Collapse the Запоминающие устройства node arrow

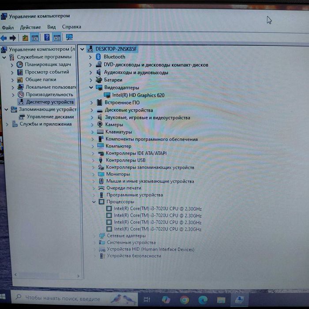(6, 109)
